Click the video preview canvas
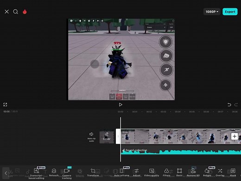The width and height of the screenshot is (241, 181). coord(121,59)
